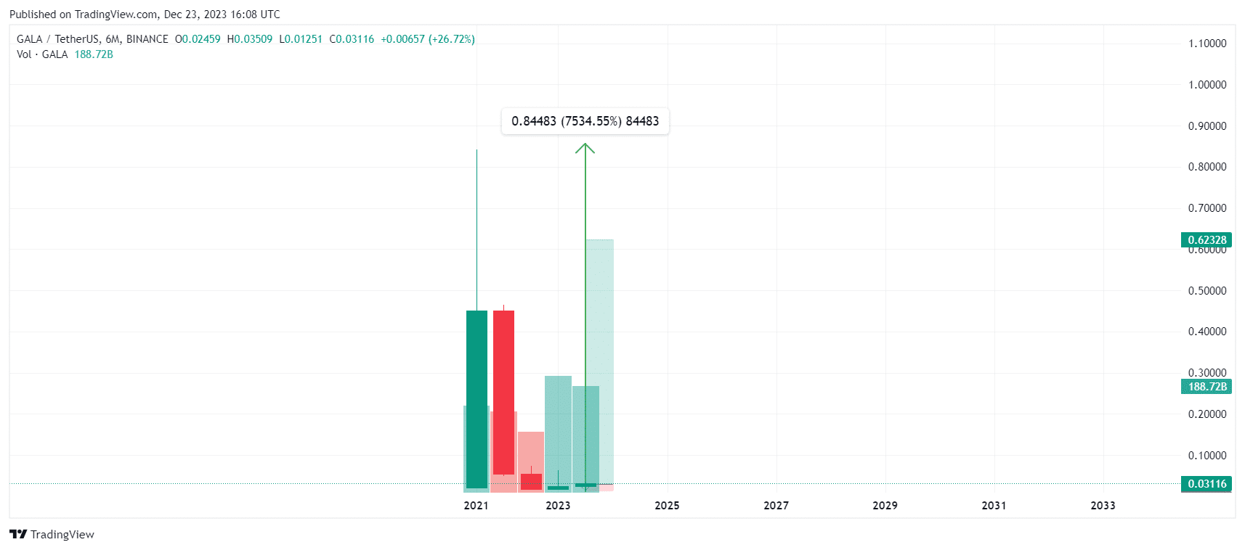Click the close price value 0.03116
The height and width of the screenshot is (550, 1245).
(x=355, y=39)
